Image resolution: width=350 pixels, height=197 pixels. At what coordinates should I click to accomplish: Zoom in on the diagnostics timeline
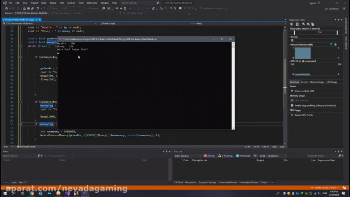click(303, 24)
